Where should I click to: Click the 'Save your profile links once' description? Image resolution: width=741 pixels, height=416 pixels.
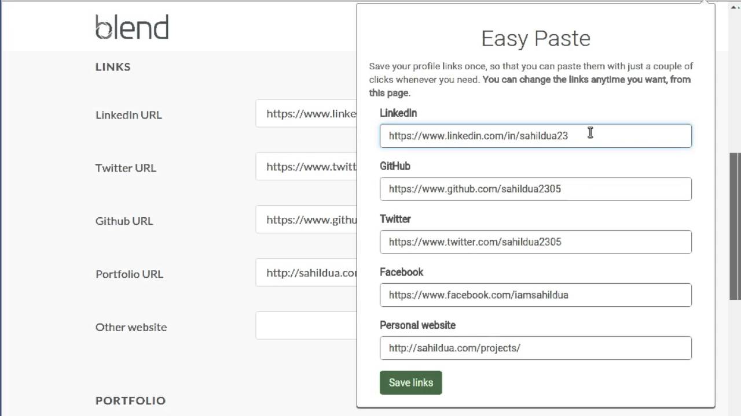tap(531, 79)
